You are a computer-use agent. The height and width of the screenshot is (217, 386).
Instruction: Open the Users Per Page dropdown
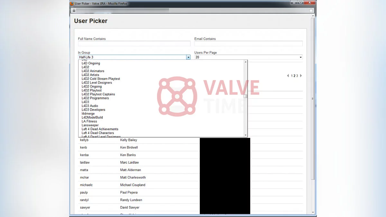[x=248, y=57]
